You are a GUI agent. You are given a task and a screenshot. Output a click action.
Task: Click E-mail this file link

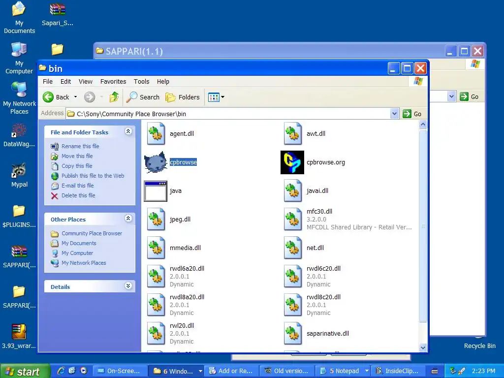[77, 186]
